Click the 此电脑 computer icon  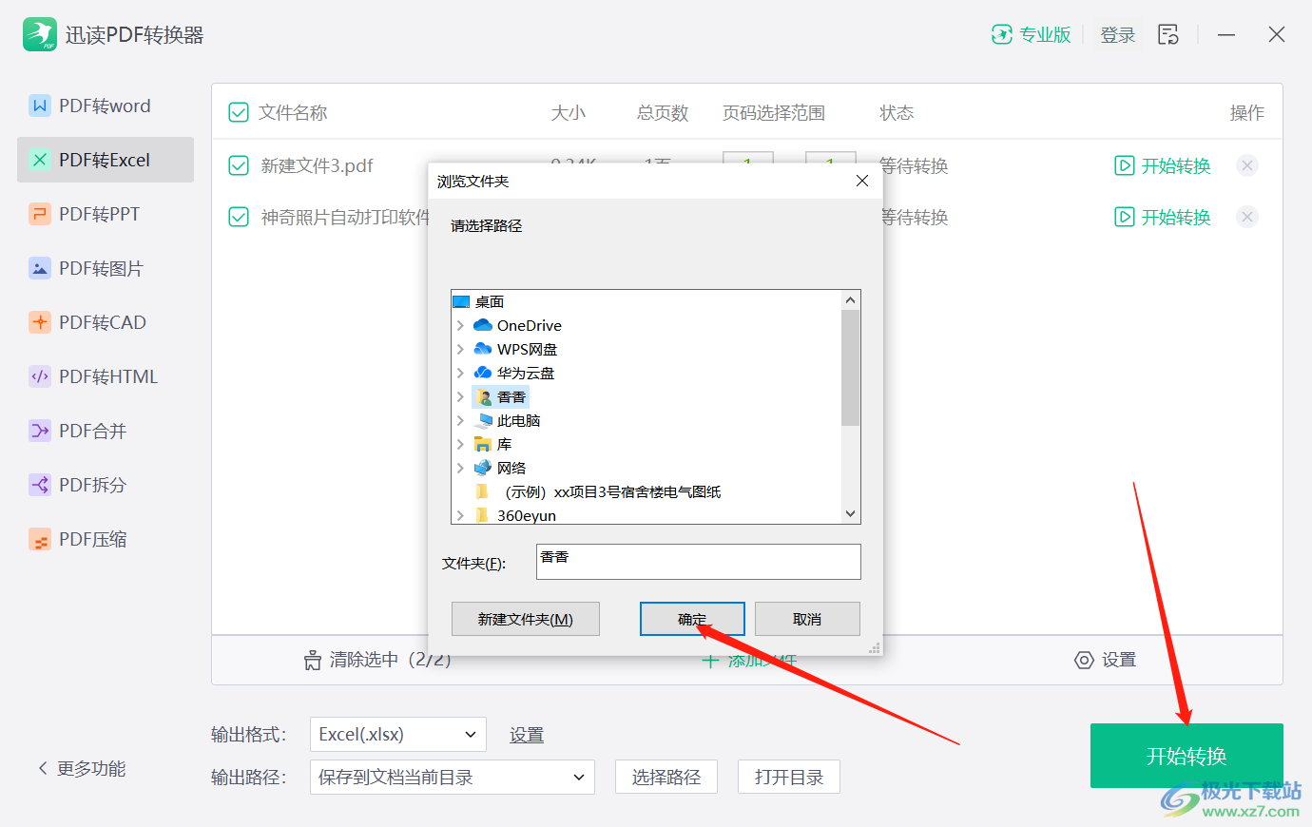click(x=484, y=420)
